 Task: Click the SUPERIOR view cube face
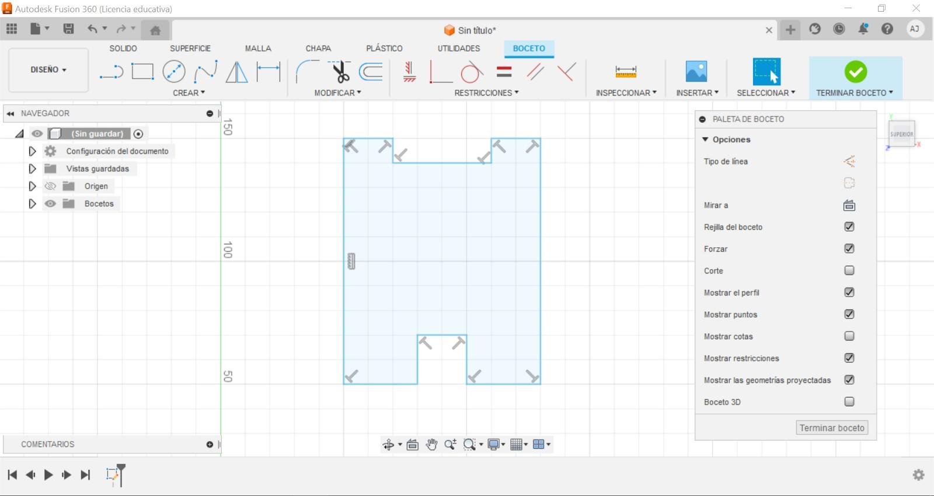tap(901, 133)
